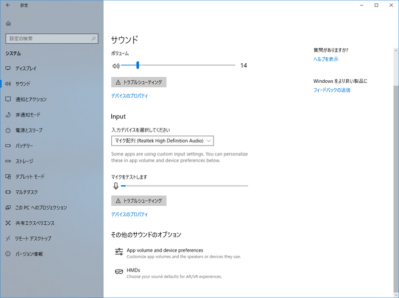Click the タブレット モード icon
Screen dimensions: 399x298
pyautogui.click(x=8, y=176)
